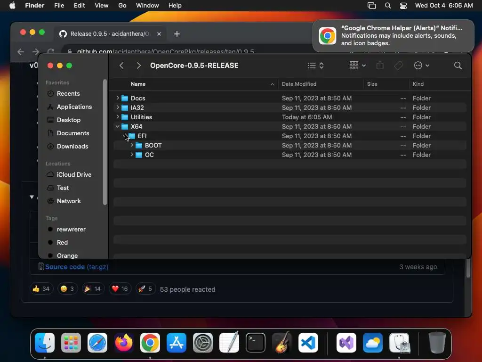
Task: Click the Finder search magnifier
Action: click(458, 65)
